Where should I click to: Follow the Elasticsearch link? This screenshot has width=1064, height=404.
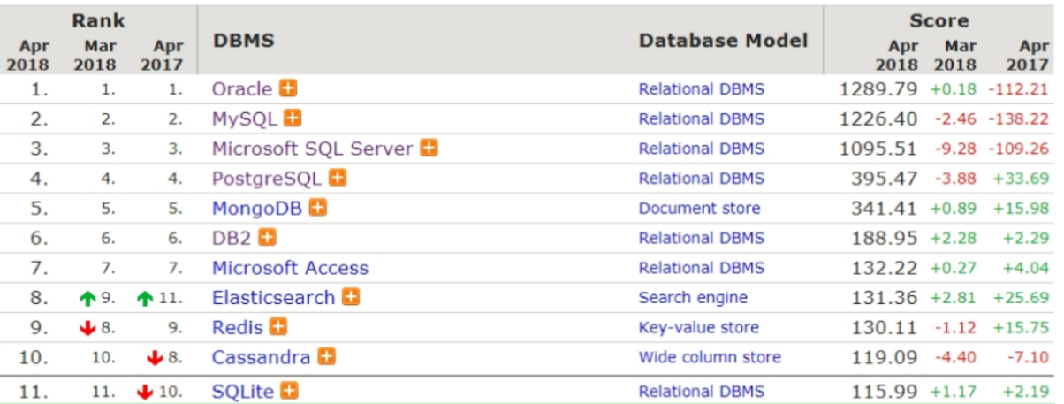[x=274, y=298]
